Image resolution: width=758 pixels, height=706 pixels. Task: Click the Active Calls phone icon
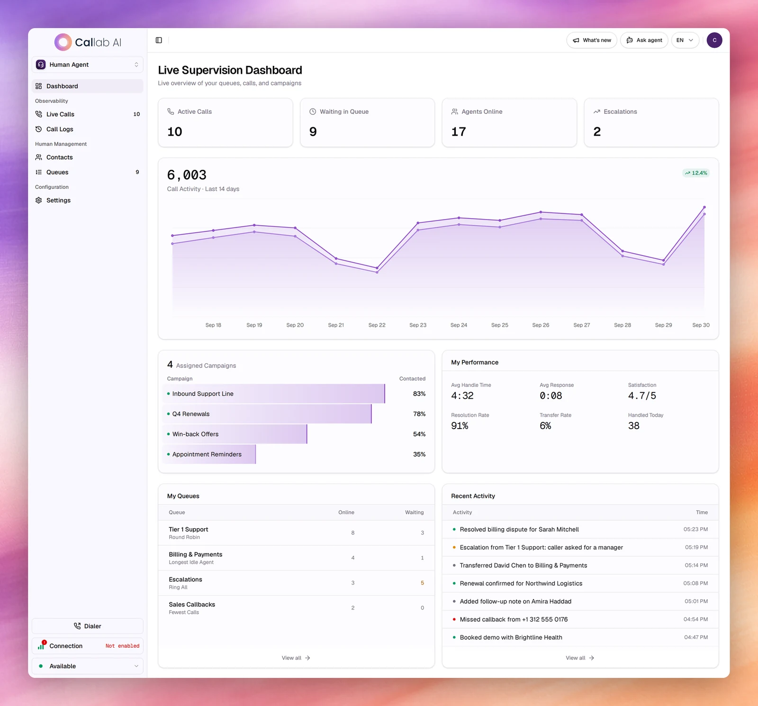point(171,111)
